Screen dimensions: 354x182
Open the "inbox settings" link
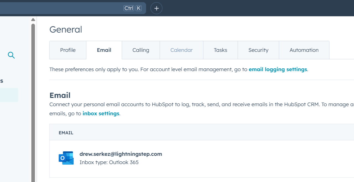(x=101, y=113)
